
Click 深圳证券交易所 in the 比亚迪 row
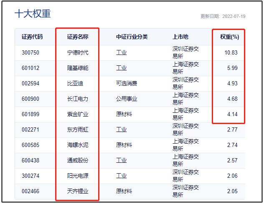click(x=185, y=84)
